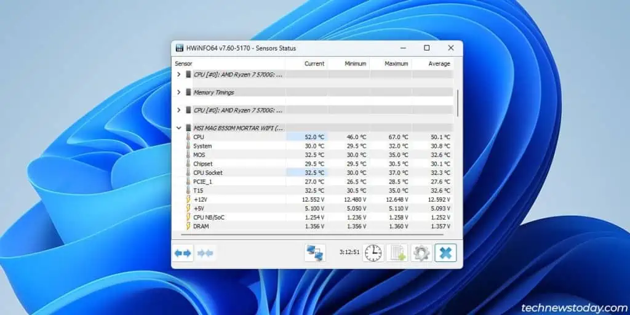Click the lightning icon beside +5V
This screenshot has width=630, height=315.
[x=188, y=208]
